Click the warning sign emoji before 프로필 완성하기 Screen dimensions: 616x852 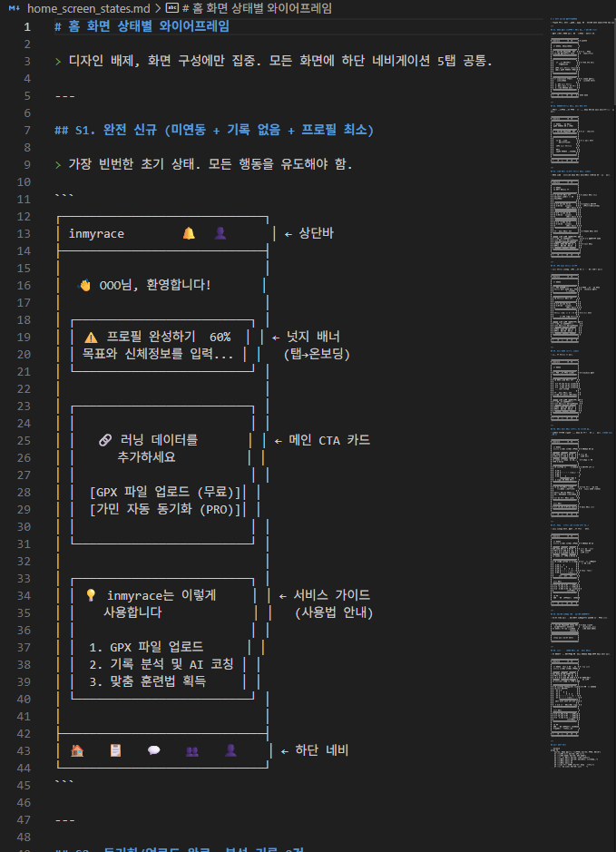point(92,337)
